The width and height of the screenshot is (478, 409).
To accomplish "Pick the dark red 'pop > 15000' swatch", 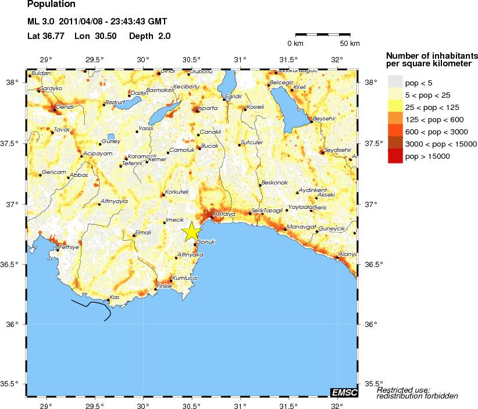I will pos(395,157).
